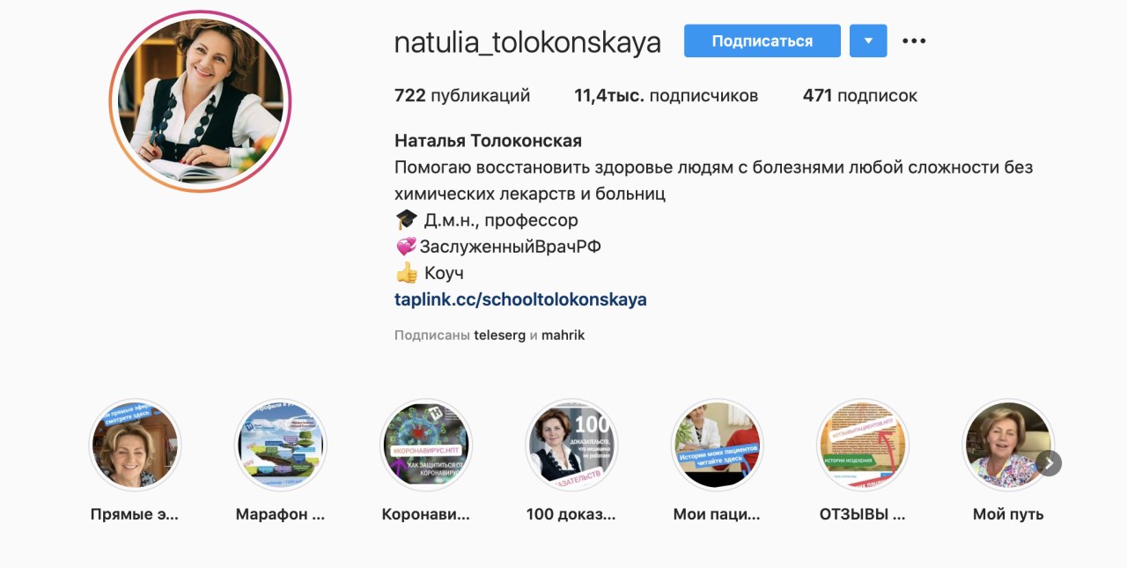The height and width of the screenshot is (568, 1127).
Task: Open the Коронави... highlight circle
Action: [426, 445]
